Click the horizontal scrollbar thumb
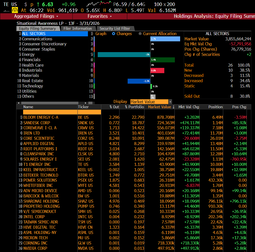This screenshot has width=255, height=252. pos(50,103)
